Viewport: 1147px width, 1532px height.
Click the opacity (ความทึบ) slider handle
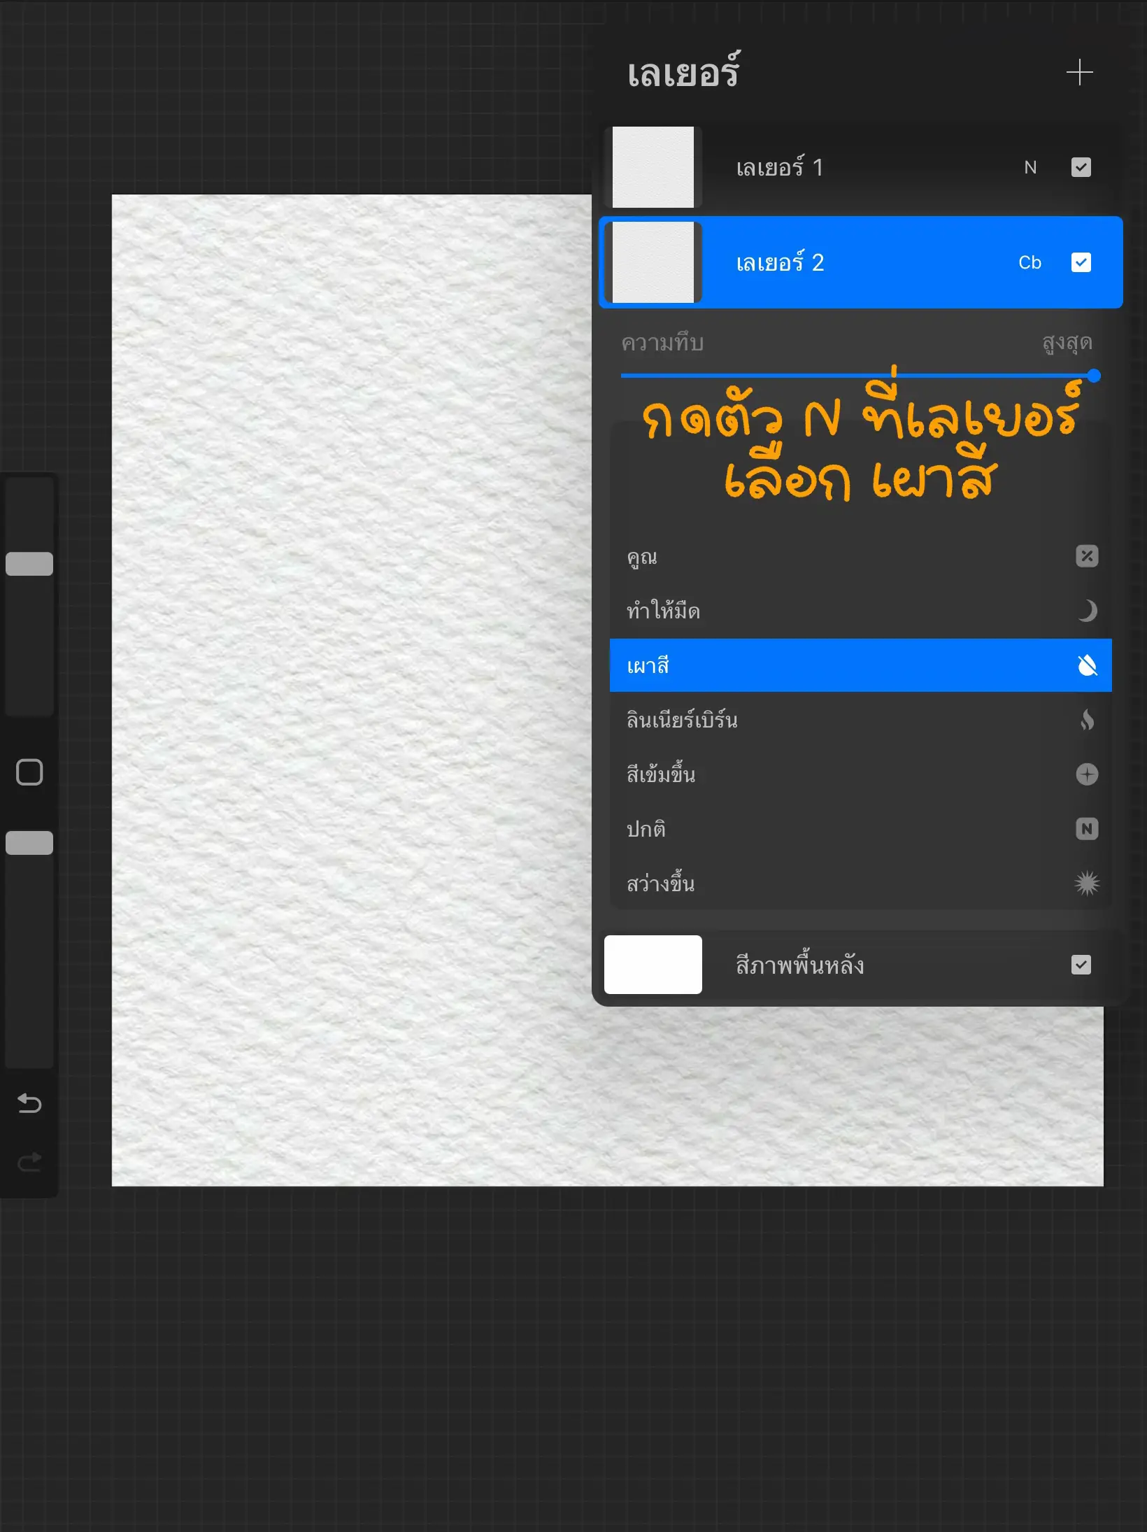[x=1092, y=376]
